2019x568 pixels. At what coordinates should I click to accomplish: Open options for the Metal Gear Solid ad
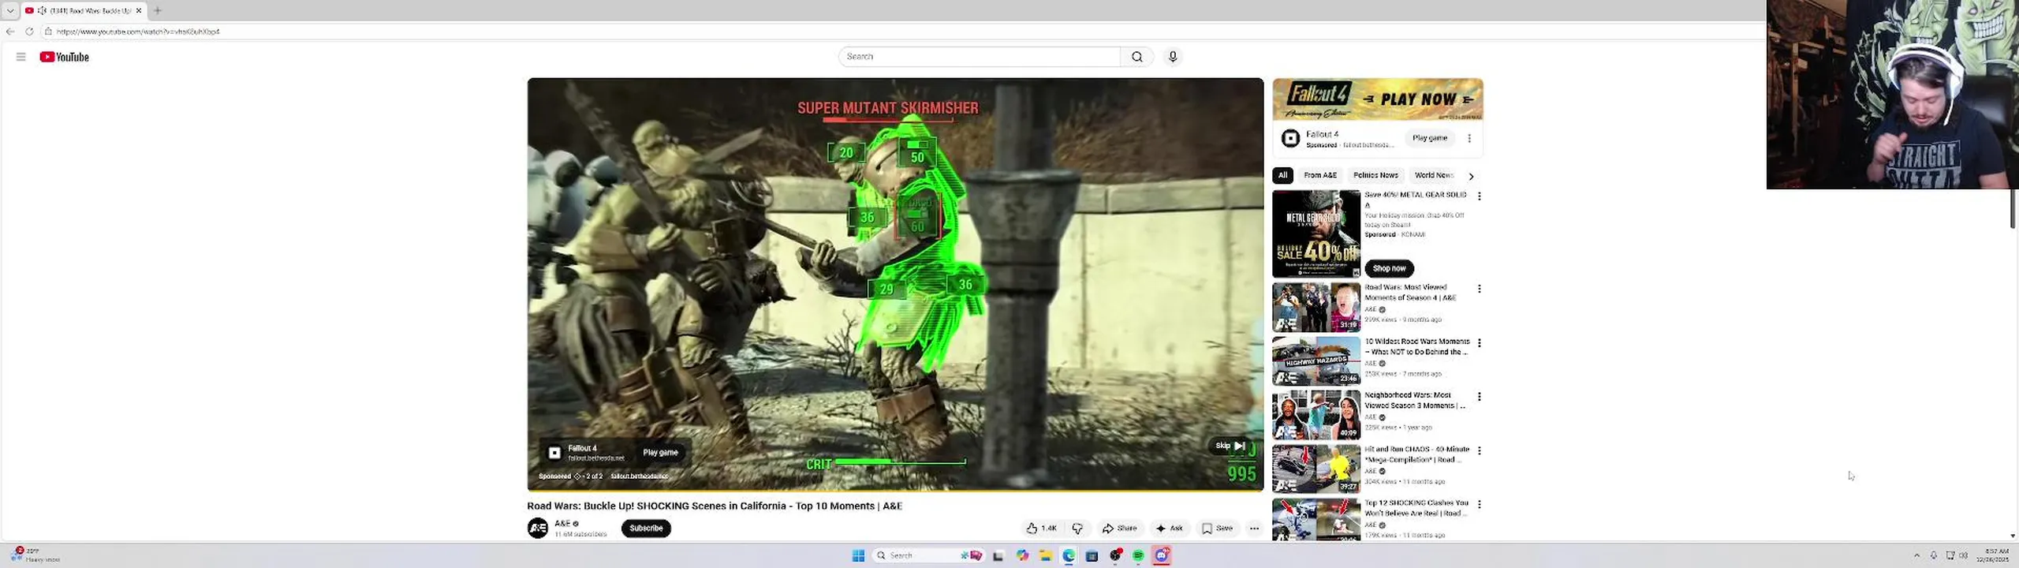pos(1480,196)
